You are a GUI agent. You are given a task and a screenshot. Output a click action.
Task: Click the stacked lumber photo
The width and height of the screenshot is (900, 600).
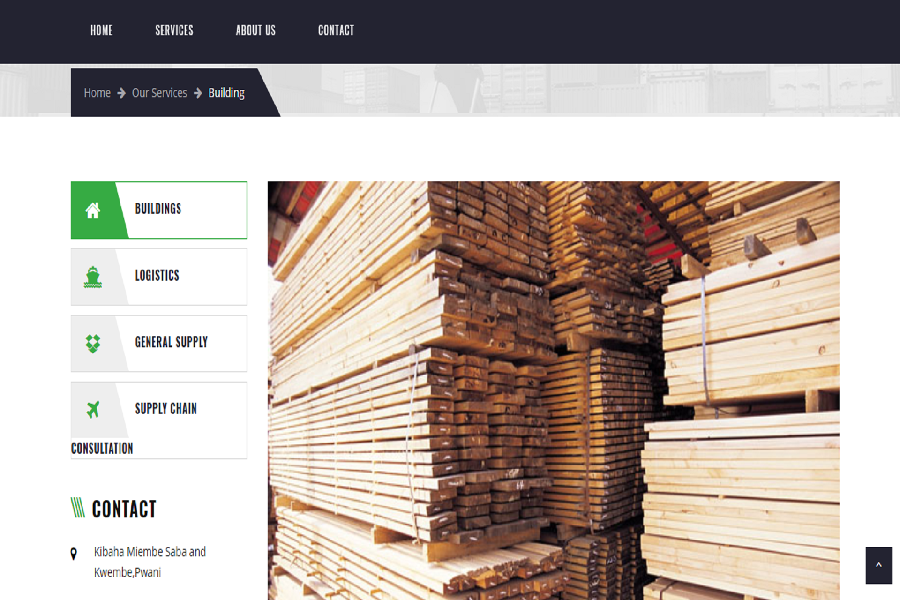[x=553, y=390]
